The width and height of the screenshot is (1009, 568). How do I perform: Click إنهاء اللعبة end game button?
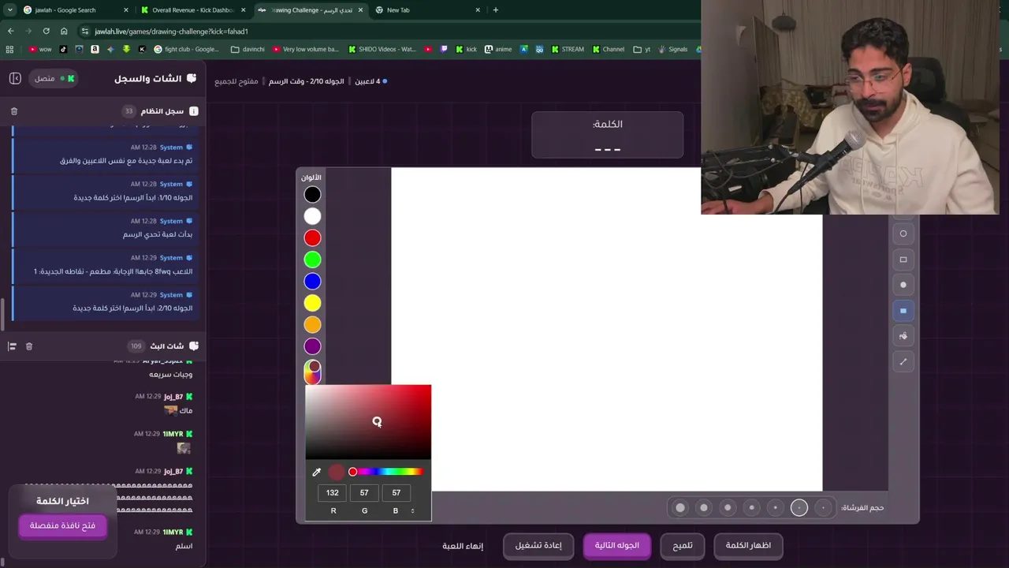point(463,545)
